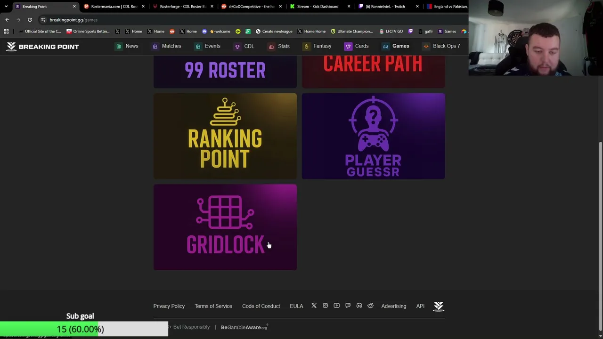Open the Official Site of the C... bookmark

[x=40, y=32]
